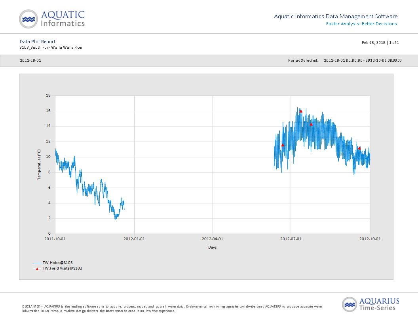
Task: Click the 2011-10-01 date in gray bar
Action: tap(30, 60)
